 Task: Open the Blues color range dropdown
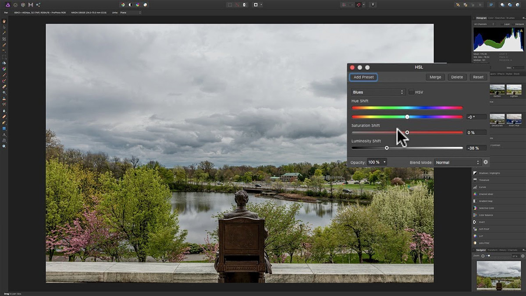[378, 92]
